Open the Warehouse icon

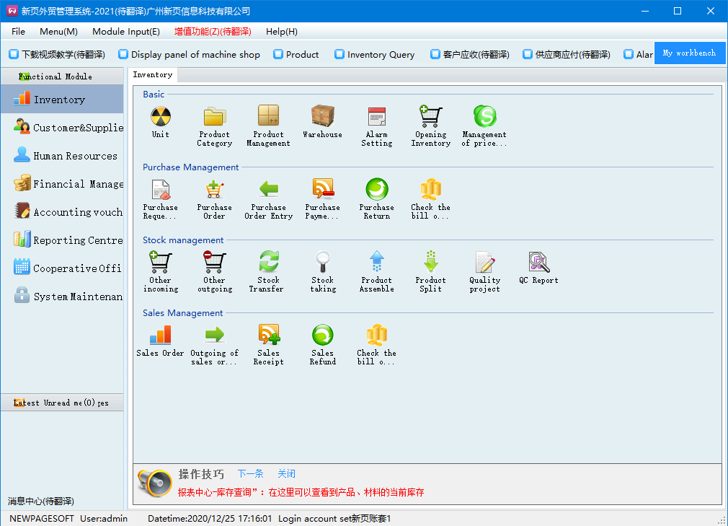coord(322,117)
